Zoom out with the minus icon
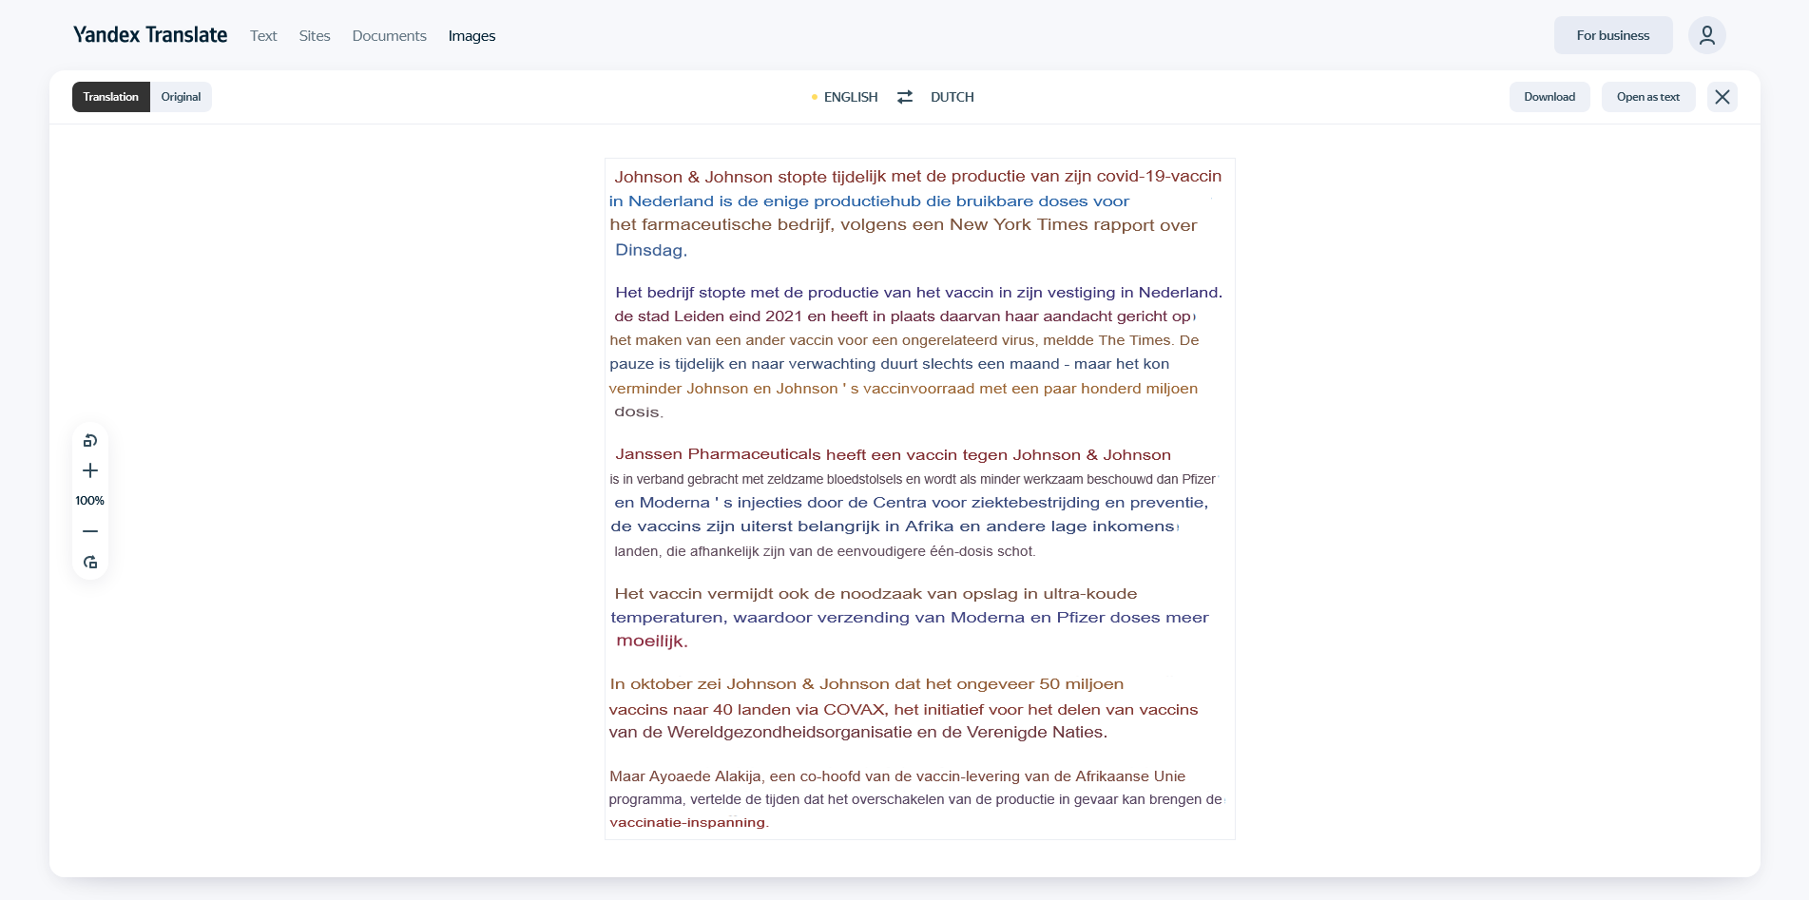 tap(90, 531)
